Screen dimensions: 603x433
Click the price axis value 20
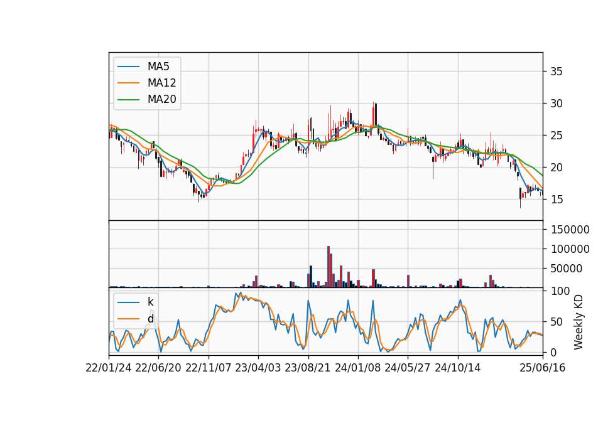coord(556,167)
